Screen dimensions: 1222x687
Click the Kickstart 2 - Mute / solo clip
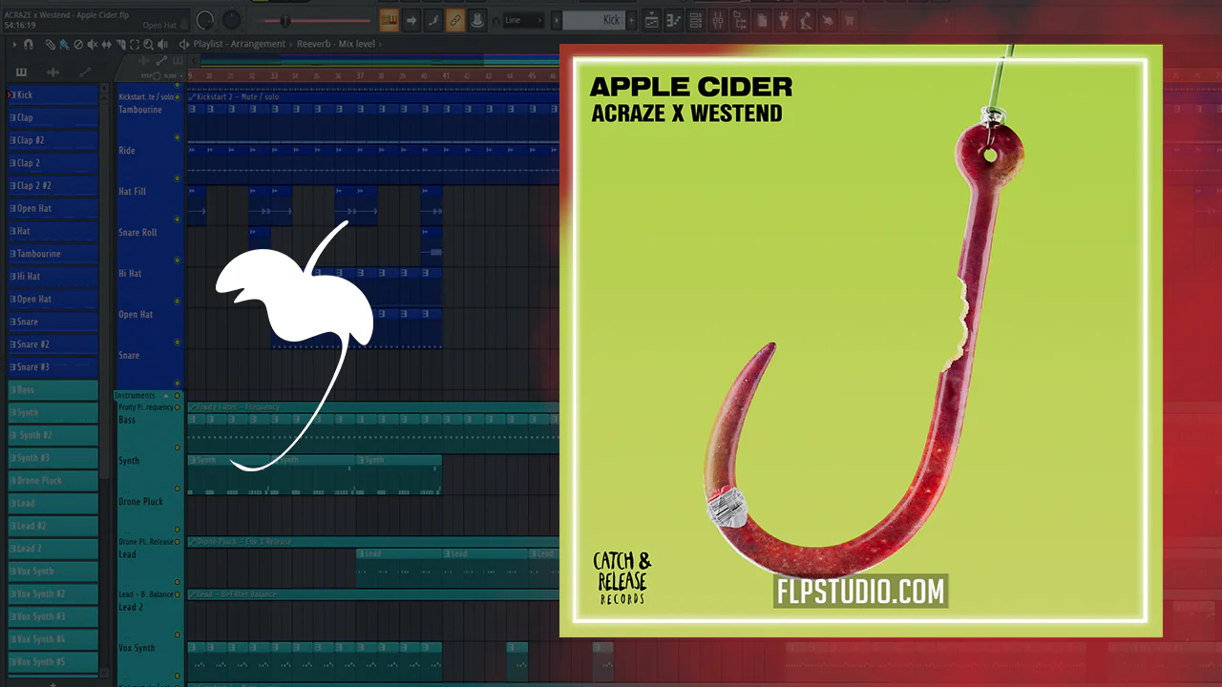coord(373,96)
